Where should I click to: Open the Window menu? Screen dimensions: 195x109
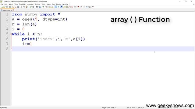pos(65,4)
